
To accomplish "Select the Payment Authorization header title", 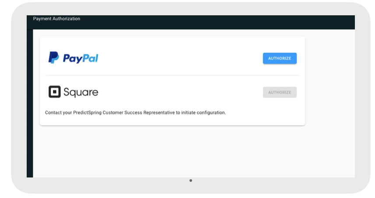I will (57, 19).
